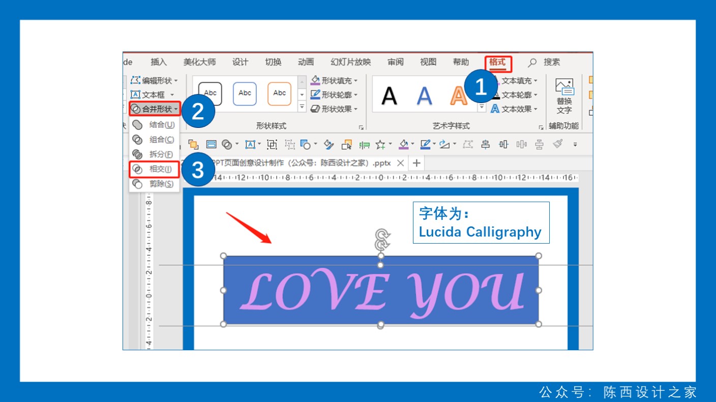Image resolution: width=716 pixels, height=402 pixels.
Task: Switch to the 美化大师 tab
Action: click(x=199, y=62)
